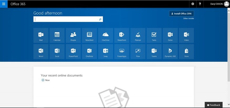Image resolution: width=230 pixels, height=108 pixels.
Task: Open the OneDrive app tile
Action: [106, 35]
